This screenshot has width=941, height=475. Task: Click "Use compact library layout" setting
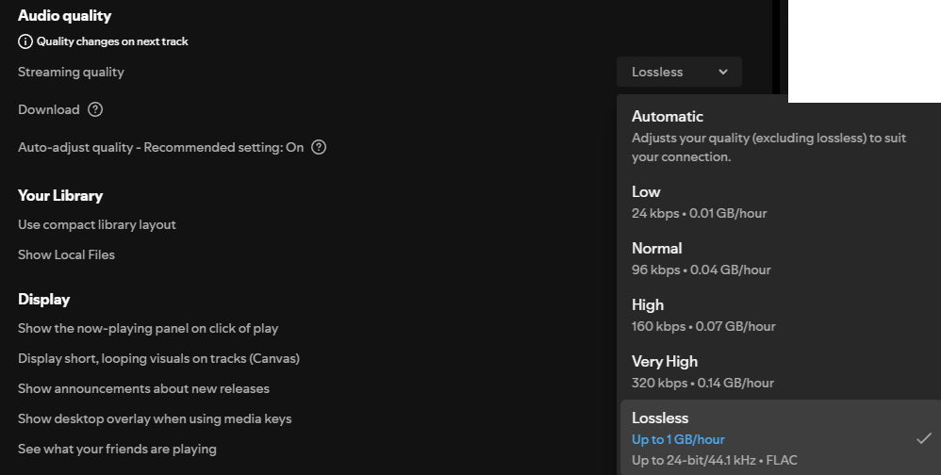click(97, 224)
